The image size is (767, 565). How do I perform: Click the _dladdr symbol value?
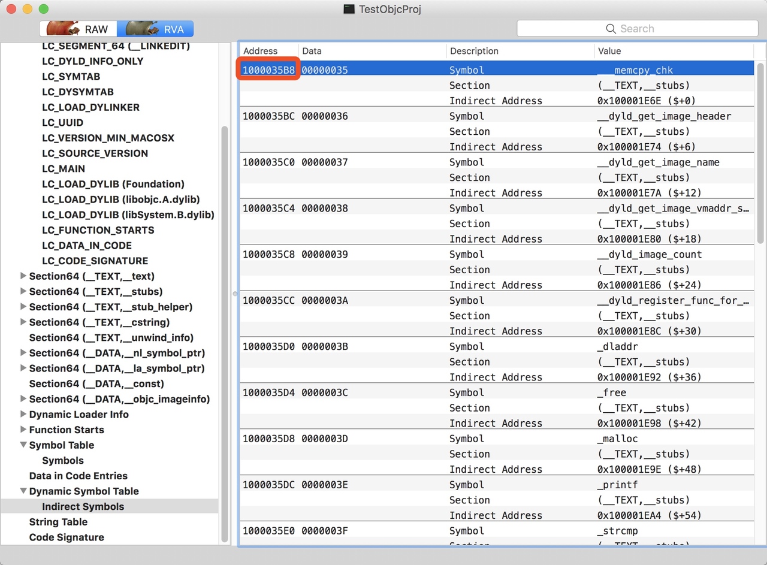click(x=617, y=347)
